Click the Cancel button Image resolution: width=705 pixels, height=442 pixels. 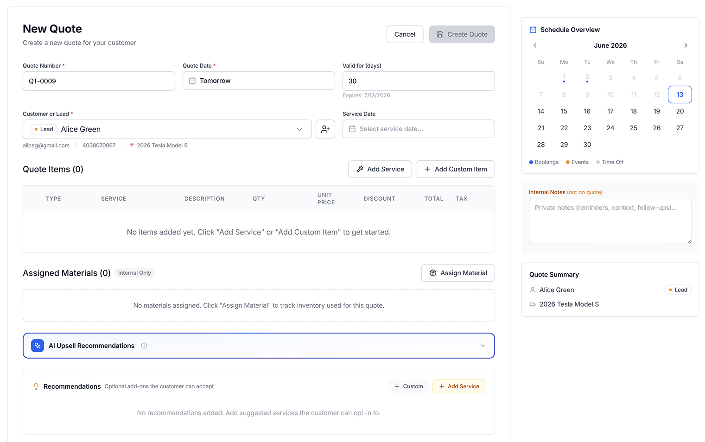(x=405, y=34)
